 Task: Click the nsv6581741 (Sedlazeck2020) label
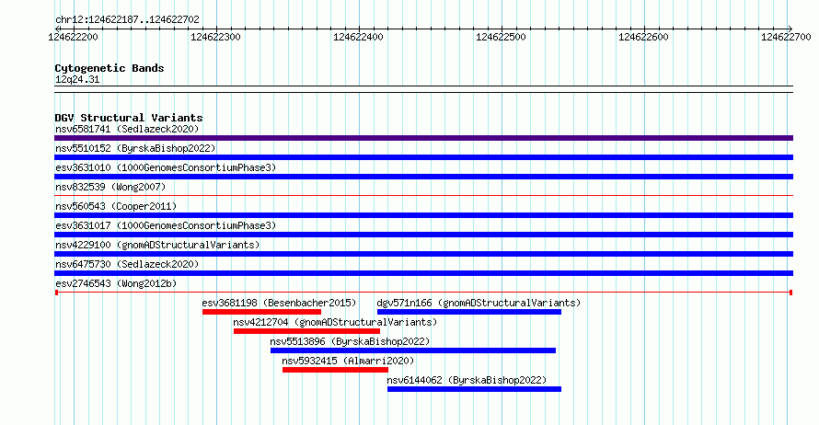pos(127,129)
